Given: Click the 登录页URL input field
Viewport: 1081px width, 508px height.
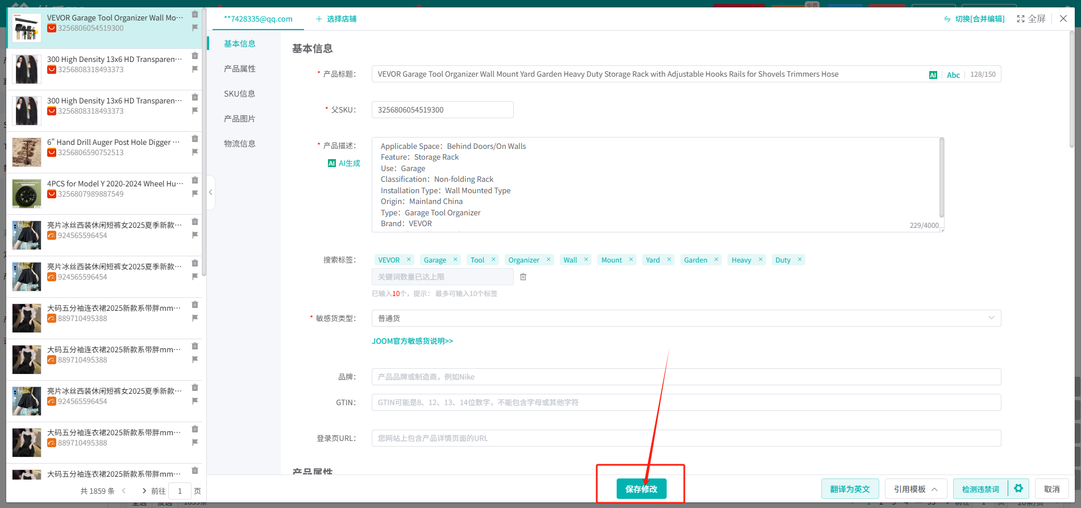Looking at the screenshot, I should pyautogui.click(x=686, y=438).
